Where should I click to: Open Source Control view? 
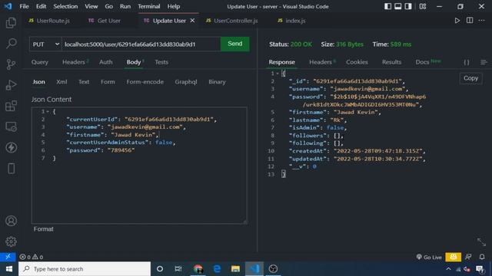(11, 64)
